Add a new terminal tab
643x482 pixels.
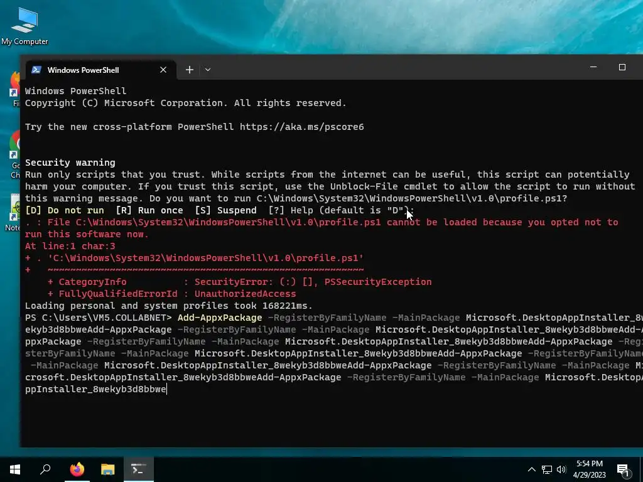(x=190, y=70)
